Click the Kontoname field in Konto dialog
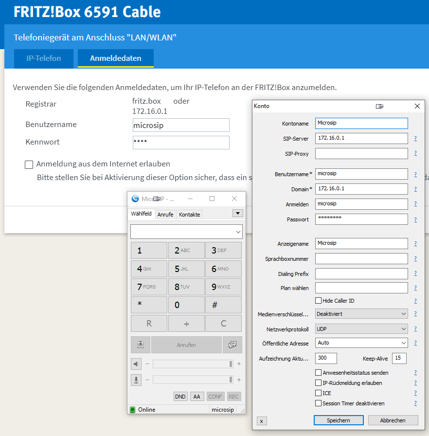 [x=361, y=123]
